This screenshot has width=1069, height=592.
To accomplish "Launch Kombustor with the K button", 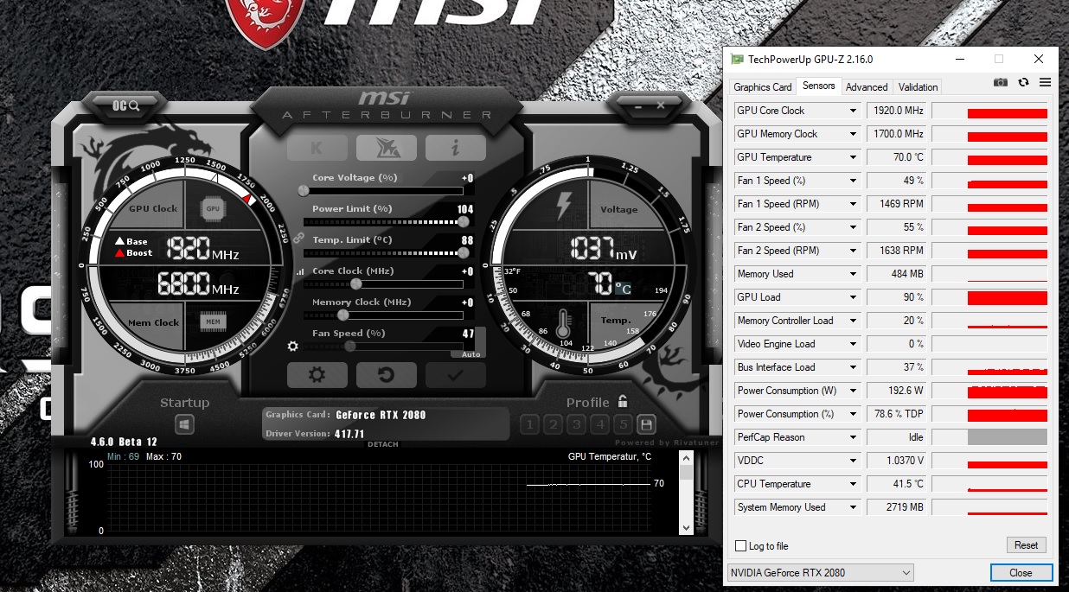I will [x=317, y=148].
